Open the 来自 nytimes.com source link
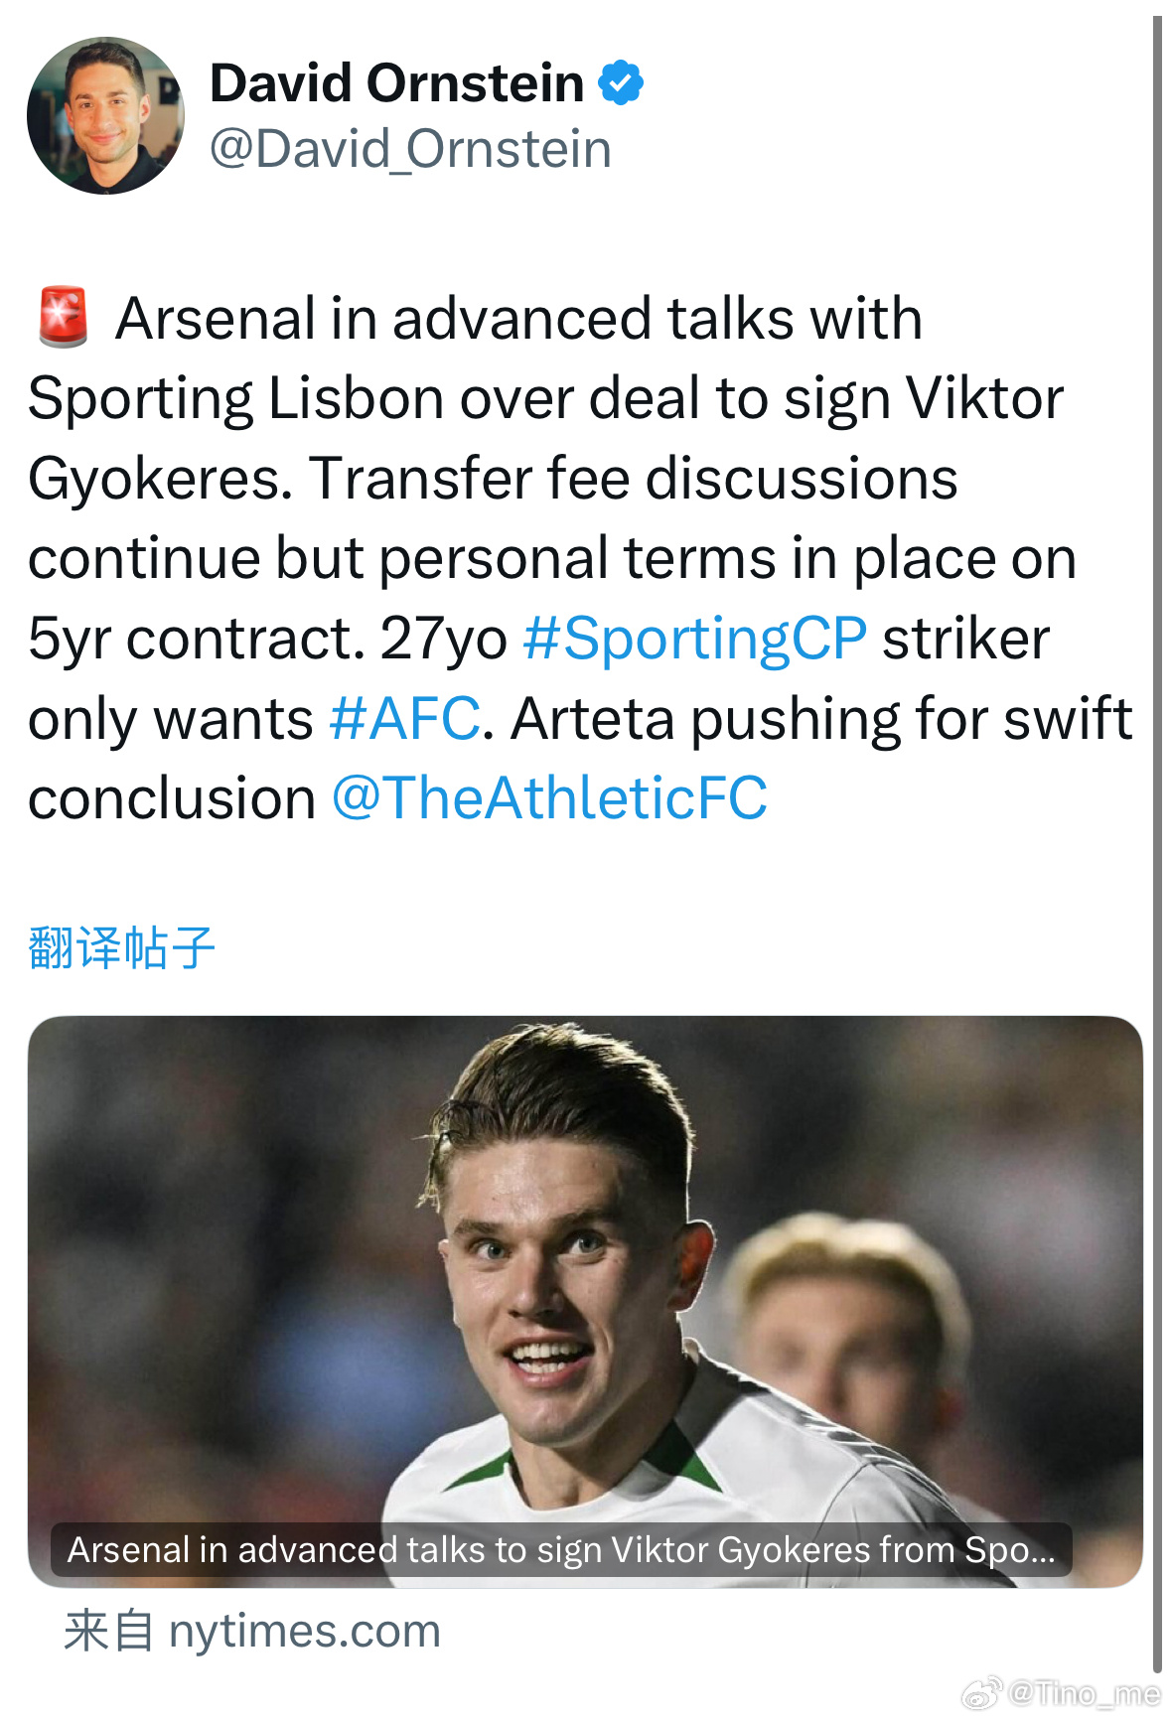This screenshot has width=1171, height=1722. [x=252, y=1631]
